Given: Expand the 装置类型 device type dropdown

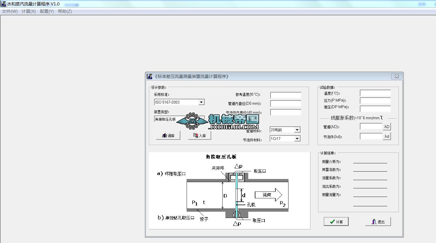Looking at the screenshot, I should [201, 119].
